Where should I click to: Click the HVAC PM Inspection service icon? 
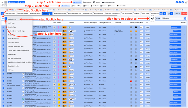pos(84,31)
